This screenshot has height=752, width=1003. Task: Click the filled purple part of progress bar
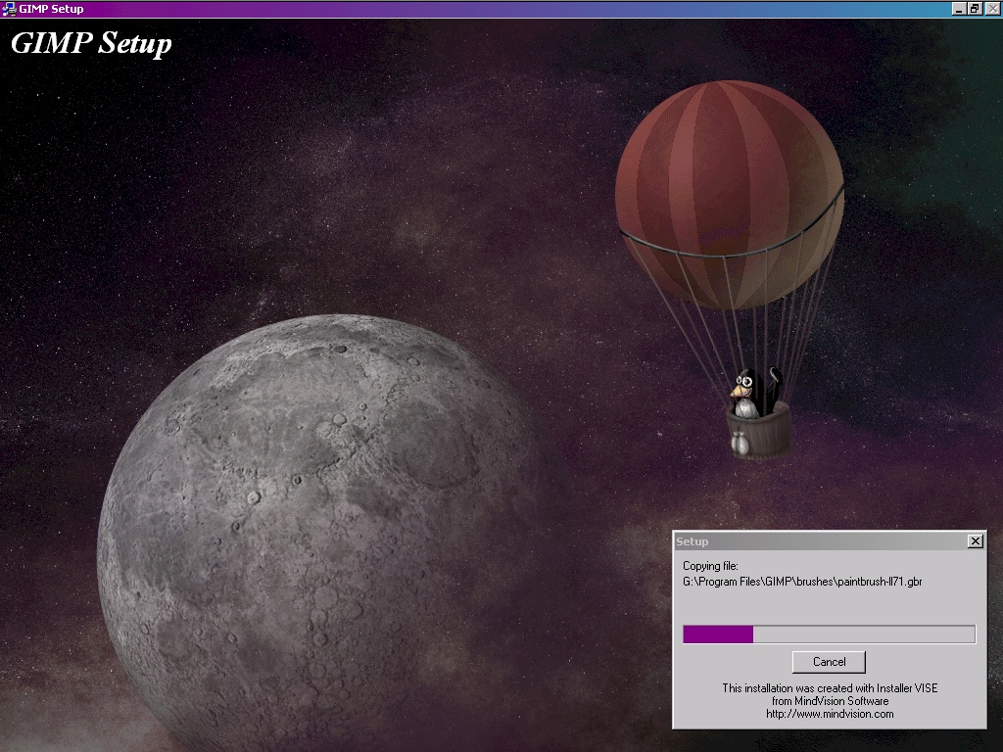(717, 634)
